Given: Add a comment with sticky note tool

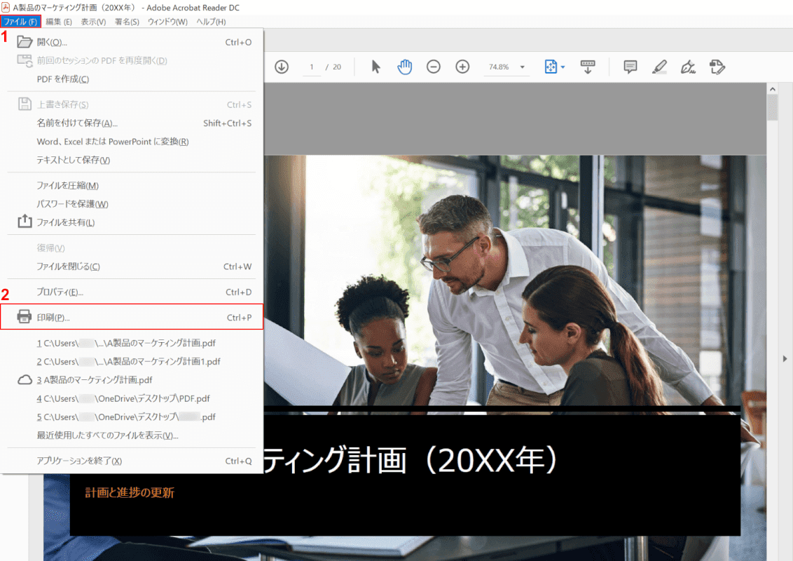Looking at the screenshot, I should click(630, 67).
